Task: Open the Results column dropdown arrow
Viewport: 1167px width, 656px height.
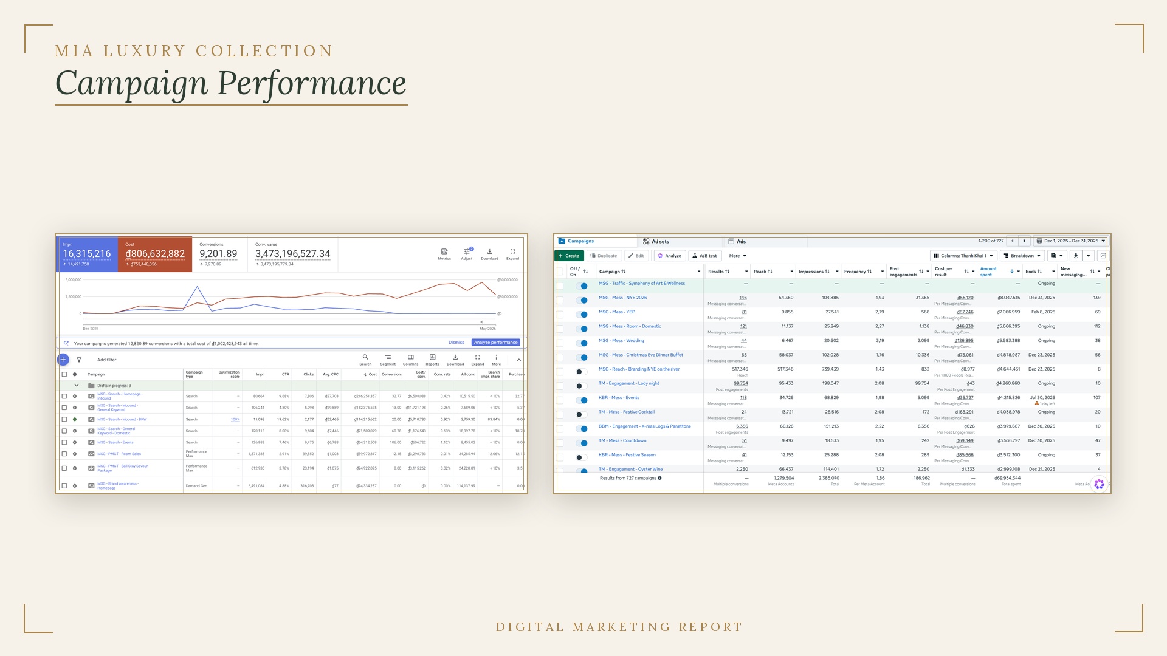Action: 746,272
